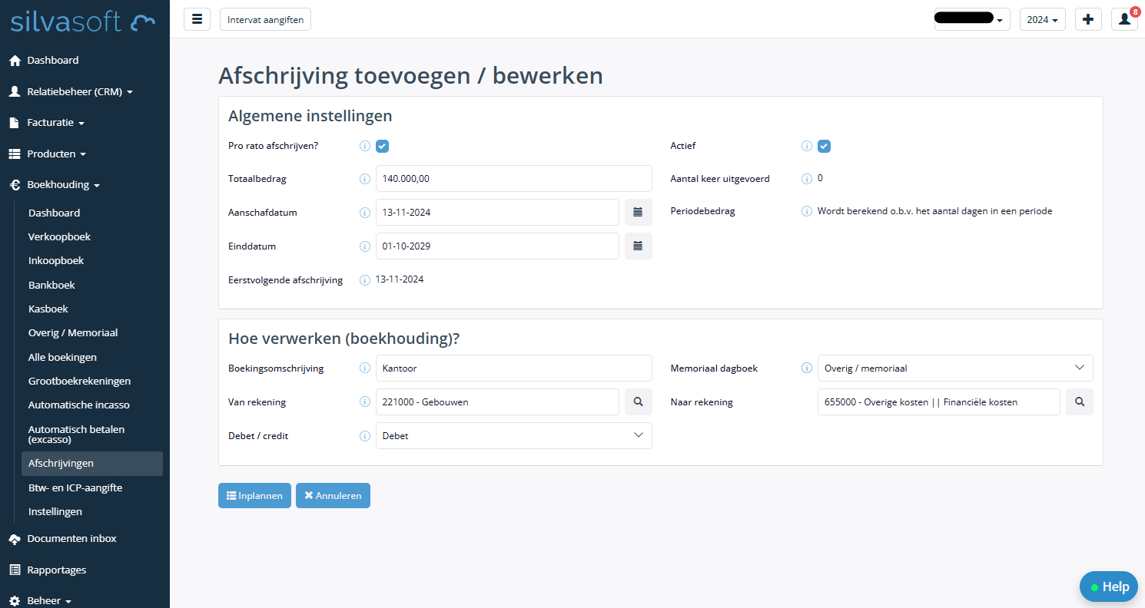The width and height of the screenshot is (1145, 608).
Task: Click the Silvasoft logo
Action: [83, 22]
